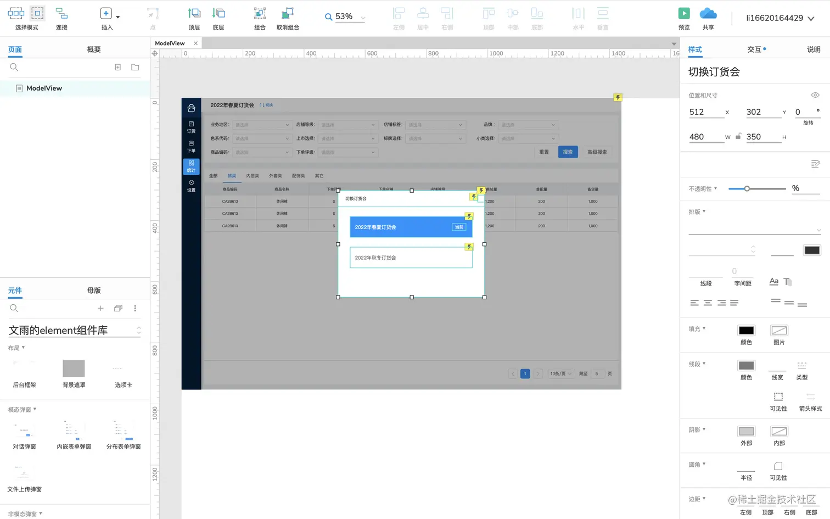Align middle using 中部 toolbar icon
Image resolution: width=830 pixels, height=519 pixels.
(x=513, y=13)
